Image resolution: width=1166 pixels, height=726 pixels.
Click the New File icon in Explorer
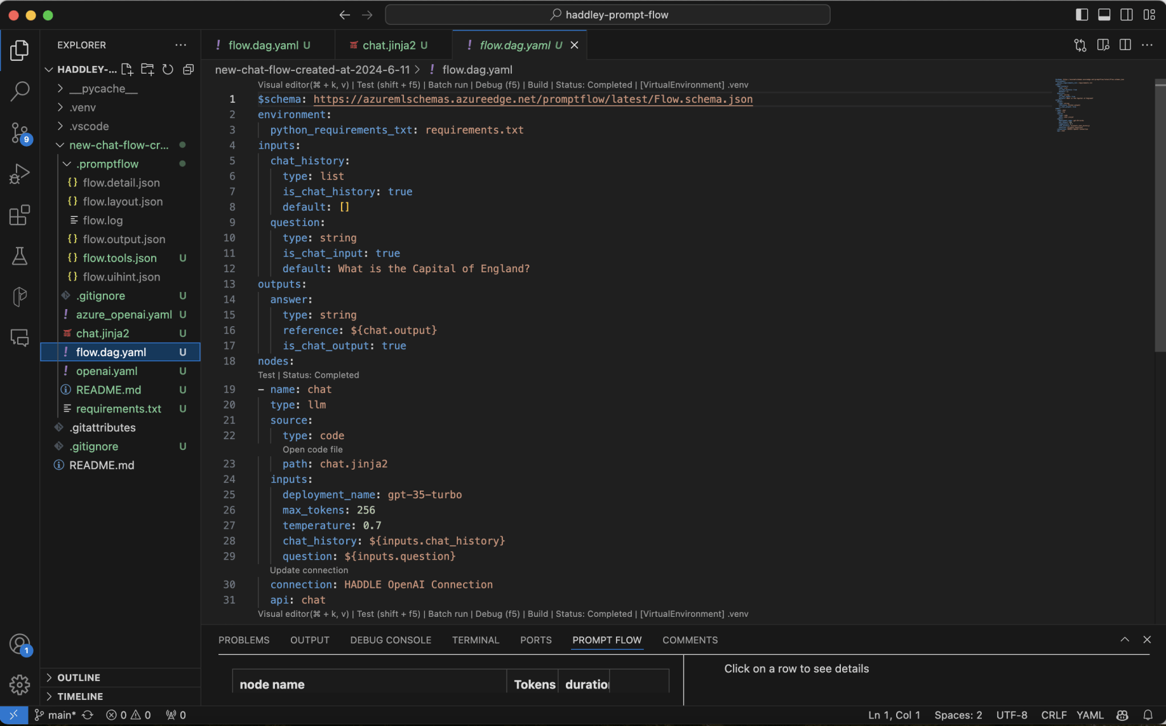[x=127, y=69]
